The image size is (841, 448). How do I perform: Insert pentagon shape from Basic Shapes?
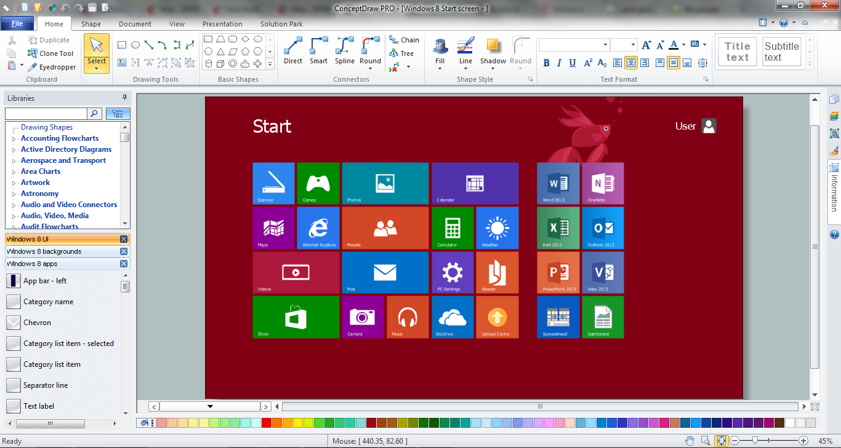[x=245, y=52]
